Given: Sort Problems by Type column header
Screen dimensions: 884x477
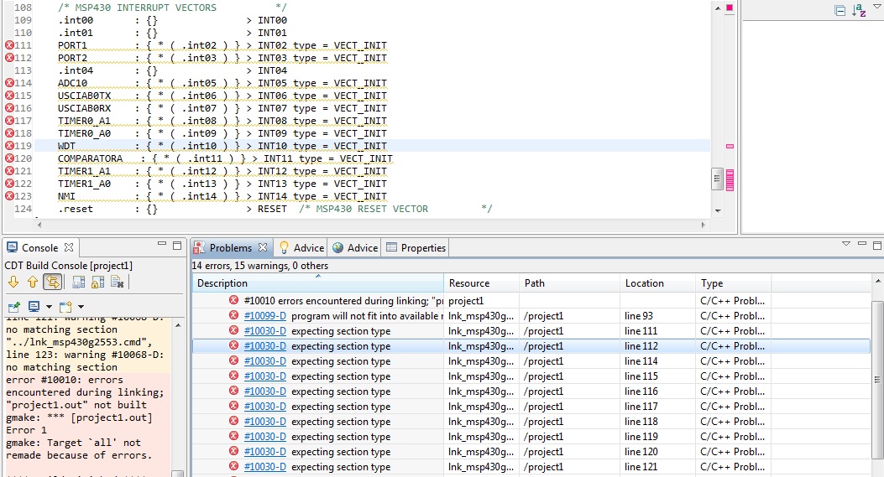Looking at the screenshot, I should pyautogui.click(x=734, y=283).
